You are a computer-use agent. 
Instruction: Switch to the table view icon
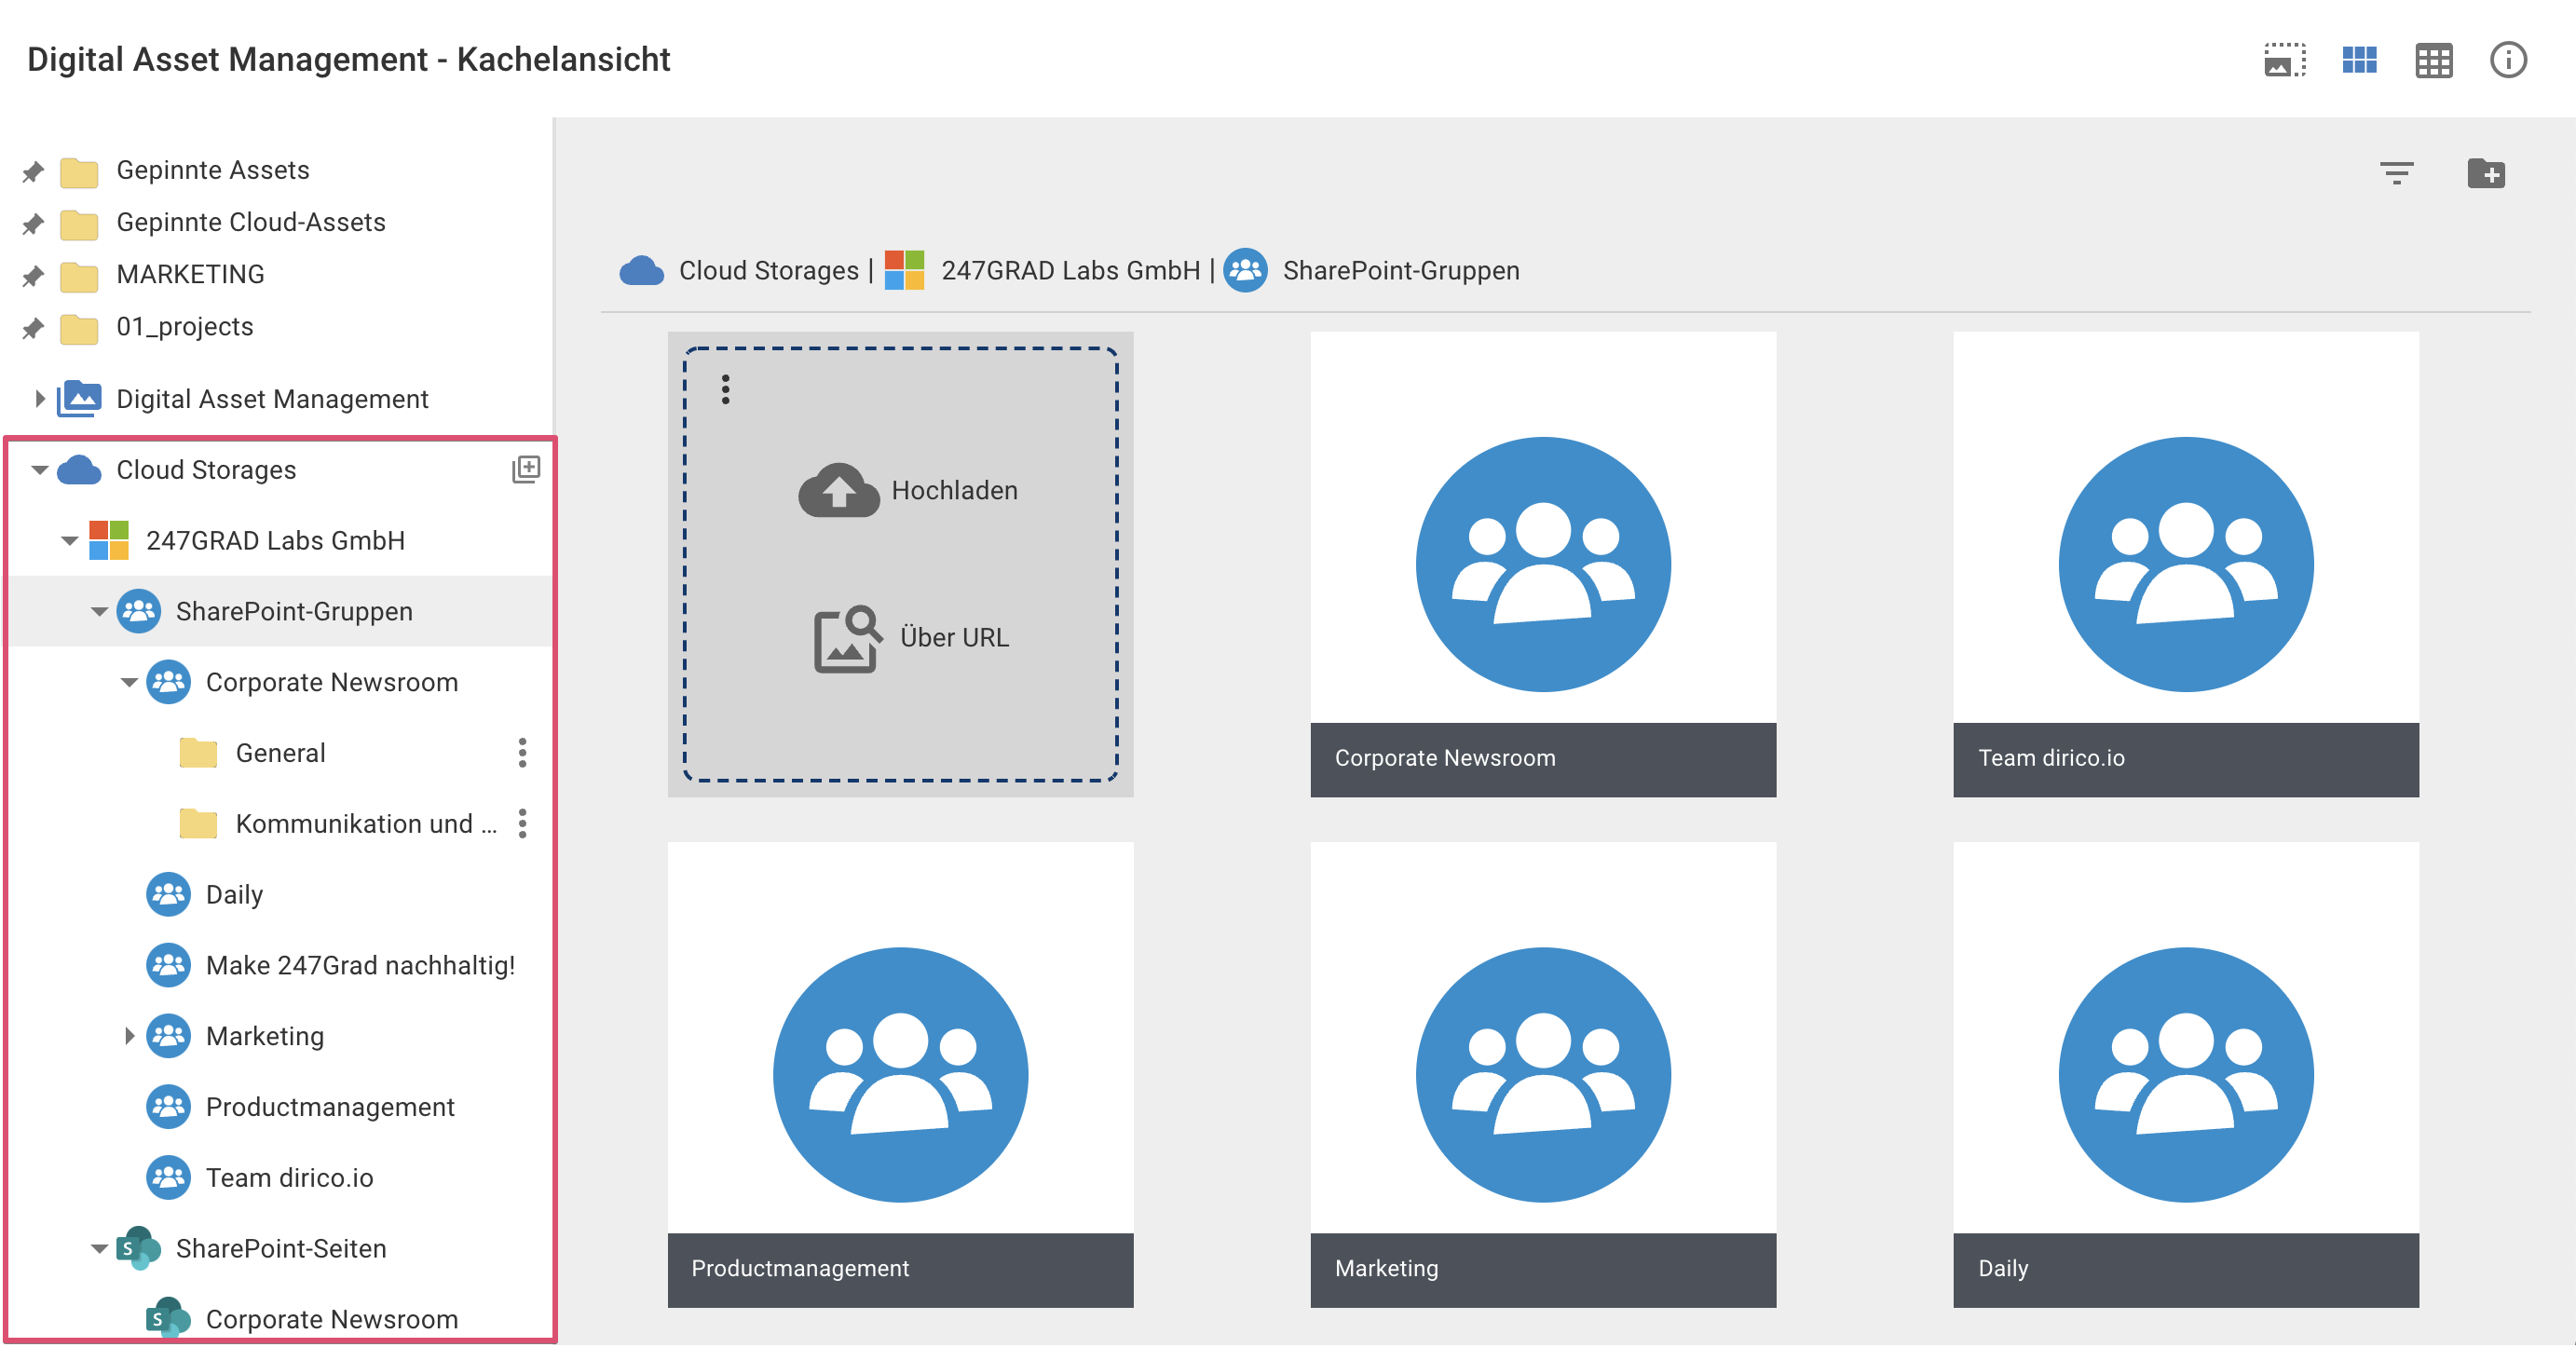2433,61
